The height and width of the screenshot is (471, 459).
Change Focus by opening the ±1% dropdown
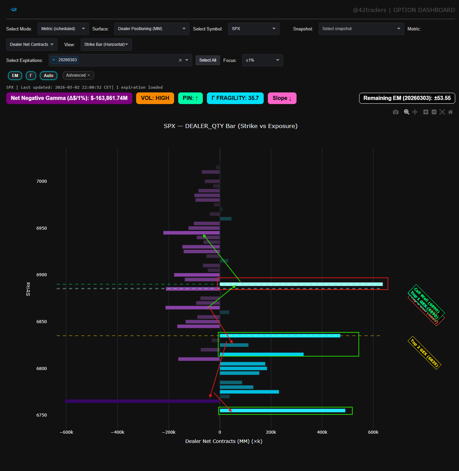pyautogui.click(x=262, y=60)
